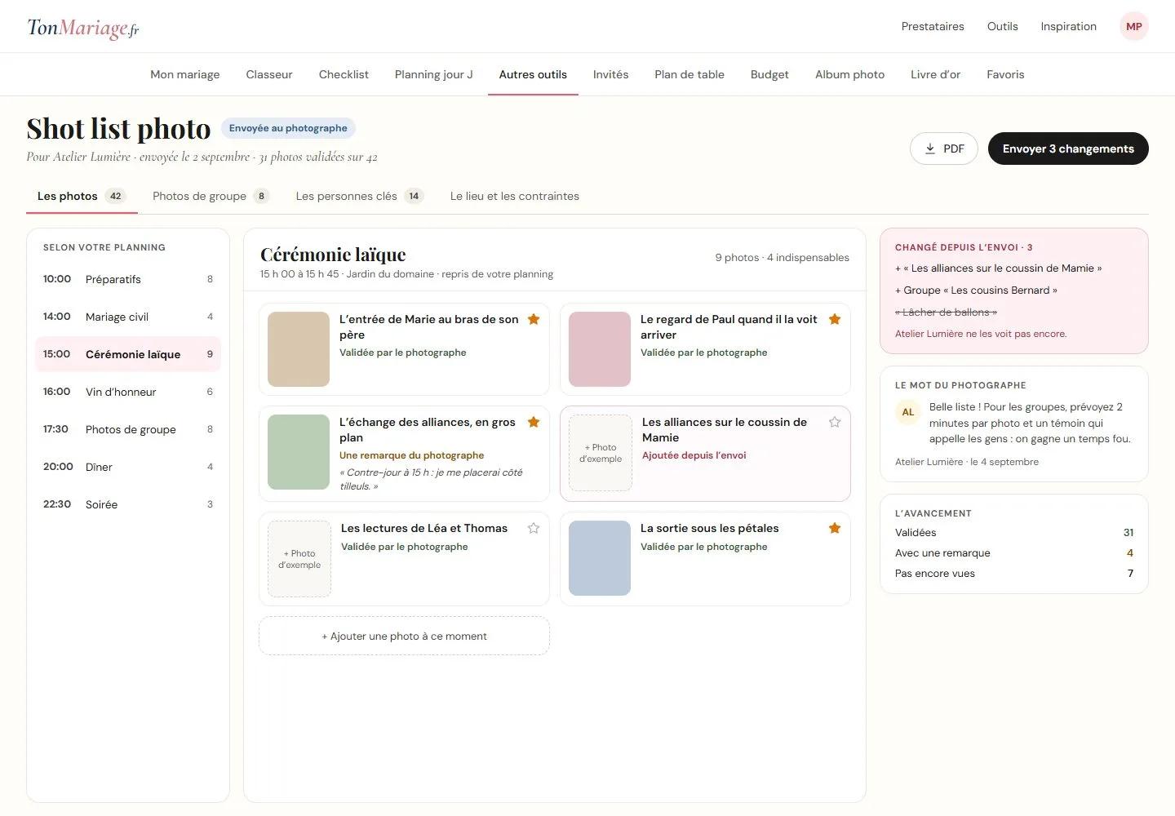Select the 14:00 Mariage civil row
Screen dimensions: 1175x816
(128, 317)
